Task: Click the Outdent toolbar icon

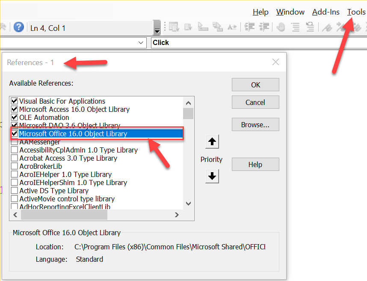Action: (264, 27)
